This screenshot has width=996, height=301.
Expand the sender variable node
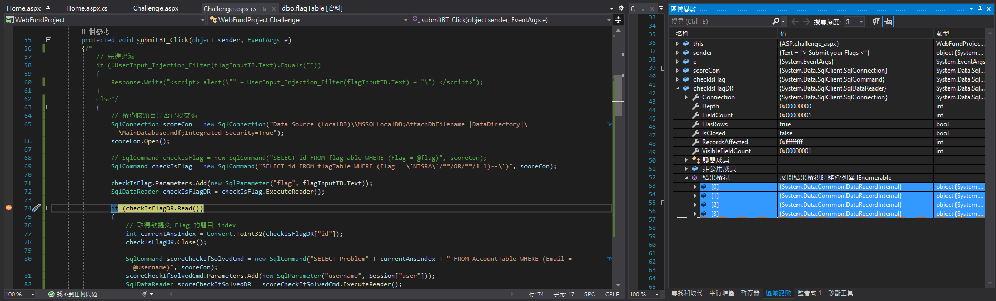pos(678,53)
